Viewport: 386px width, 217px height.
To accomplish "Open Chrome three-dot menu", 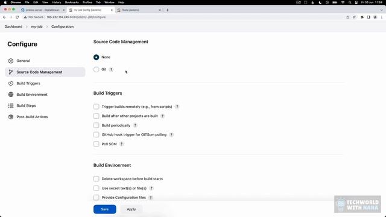I will click(382, 17).
